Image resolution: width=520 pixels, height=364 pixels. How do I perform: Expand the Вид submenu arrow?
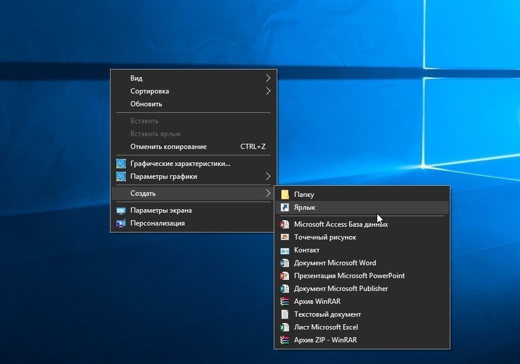point(268,78)
